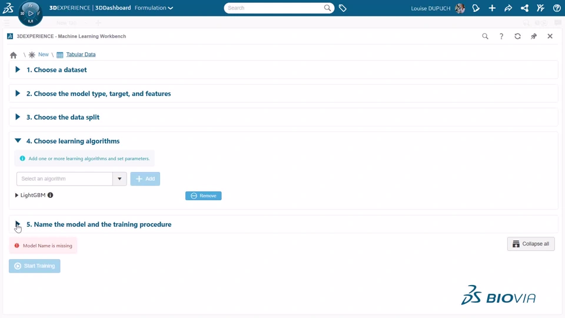Click the New asterisk icon in breadcrumb
This screenshot has height=318, width=565.
[x=32, y=55]
